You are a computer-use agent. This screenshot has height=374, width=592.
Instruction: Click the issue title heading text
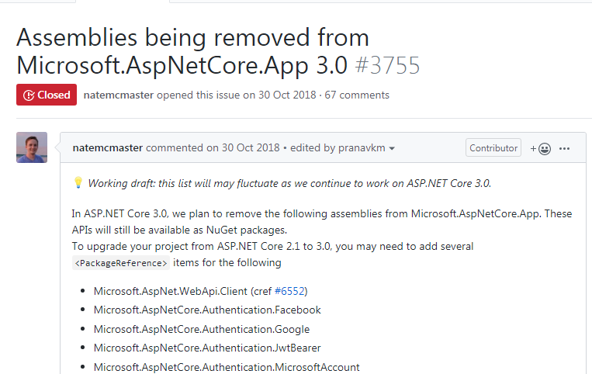pos(192,50)
